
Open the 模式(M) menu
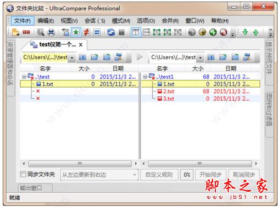pyautogui.click(x=121, y=21)
